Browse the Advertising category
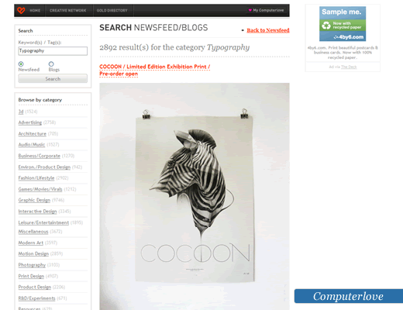 (x=30, y=122)
